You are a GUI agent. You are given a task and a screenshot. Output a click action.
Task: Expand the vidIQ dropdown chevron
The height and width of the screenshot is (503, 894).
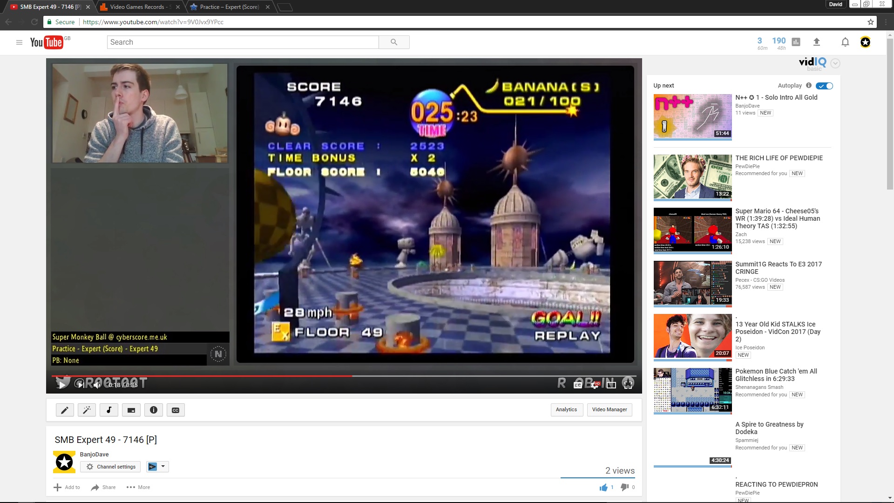click(835, 63)
